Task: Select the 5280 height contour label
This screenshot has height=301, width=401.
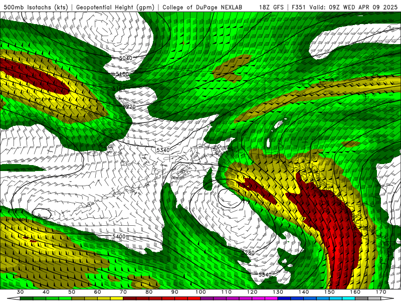Action: pos(248,253)
